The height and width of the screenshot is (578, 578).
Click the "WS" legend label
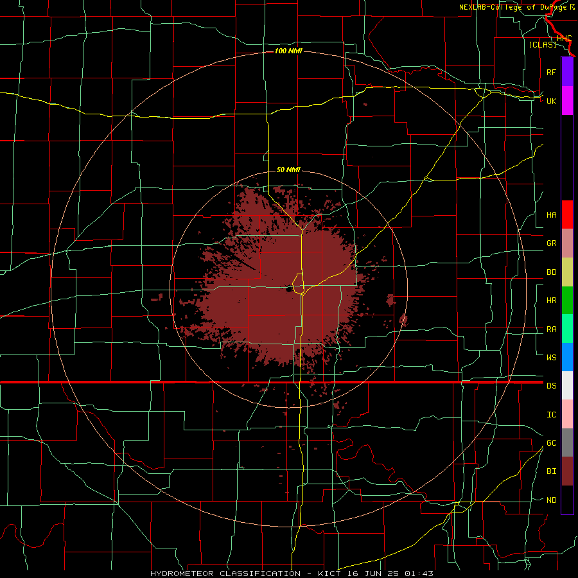[x=551, y=358]
